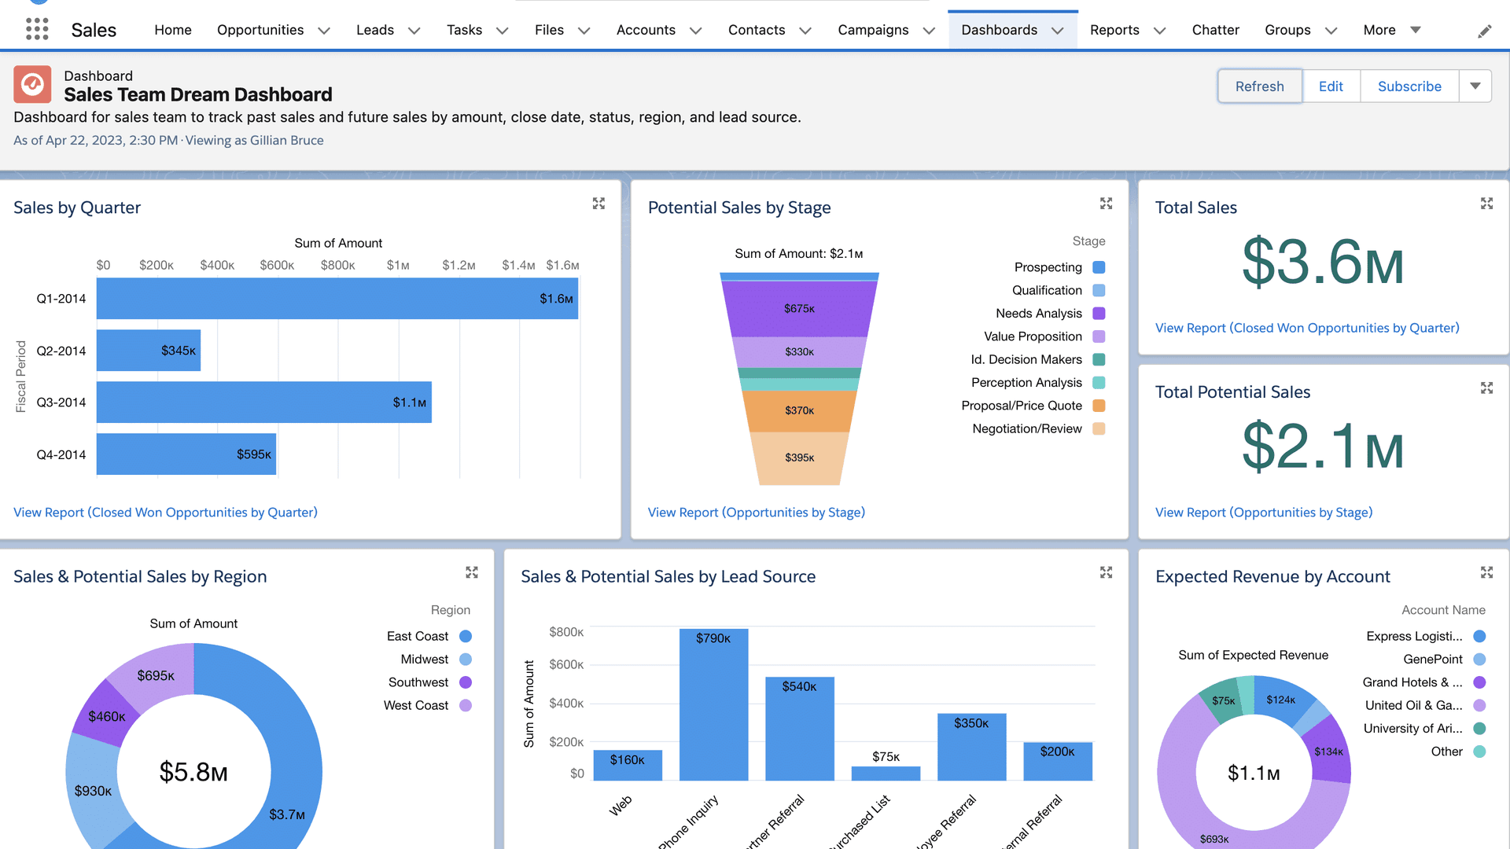Screen dimensions: 1510x849
Task: Open the App Launcher grid icon
Action: point(37,29)
